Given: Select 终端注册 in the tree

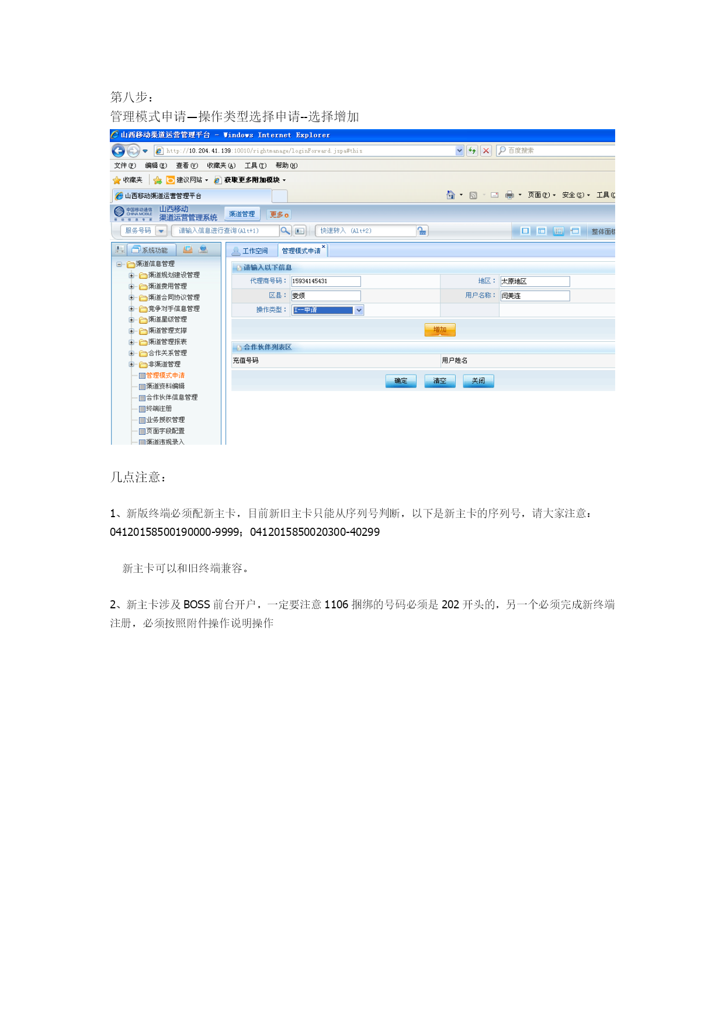Looking at the screenshot, I should pos(159,408).
